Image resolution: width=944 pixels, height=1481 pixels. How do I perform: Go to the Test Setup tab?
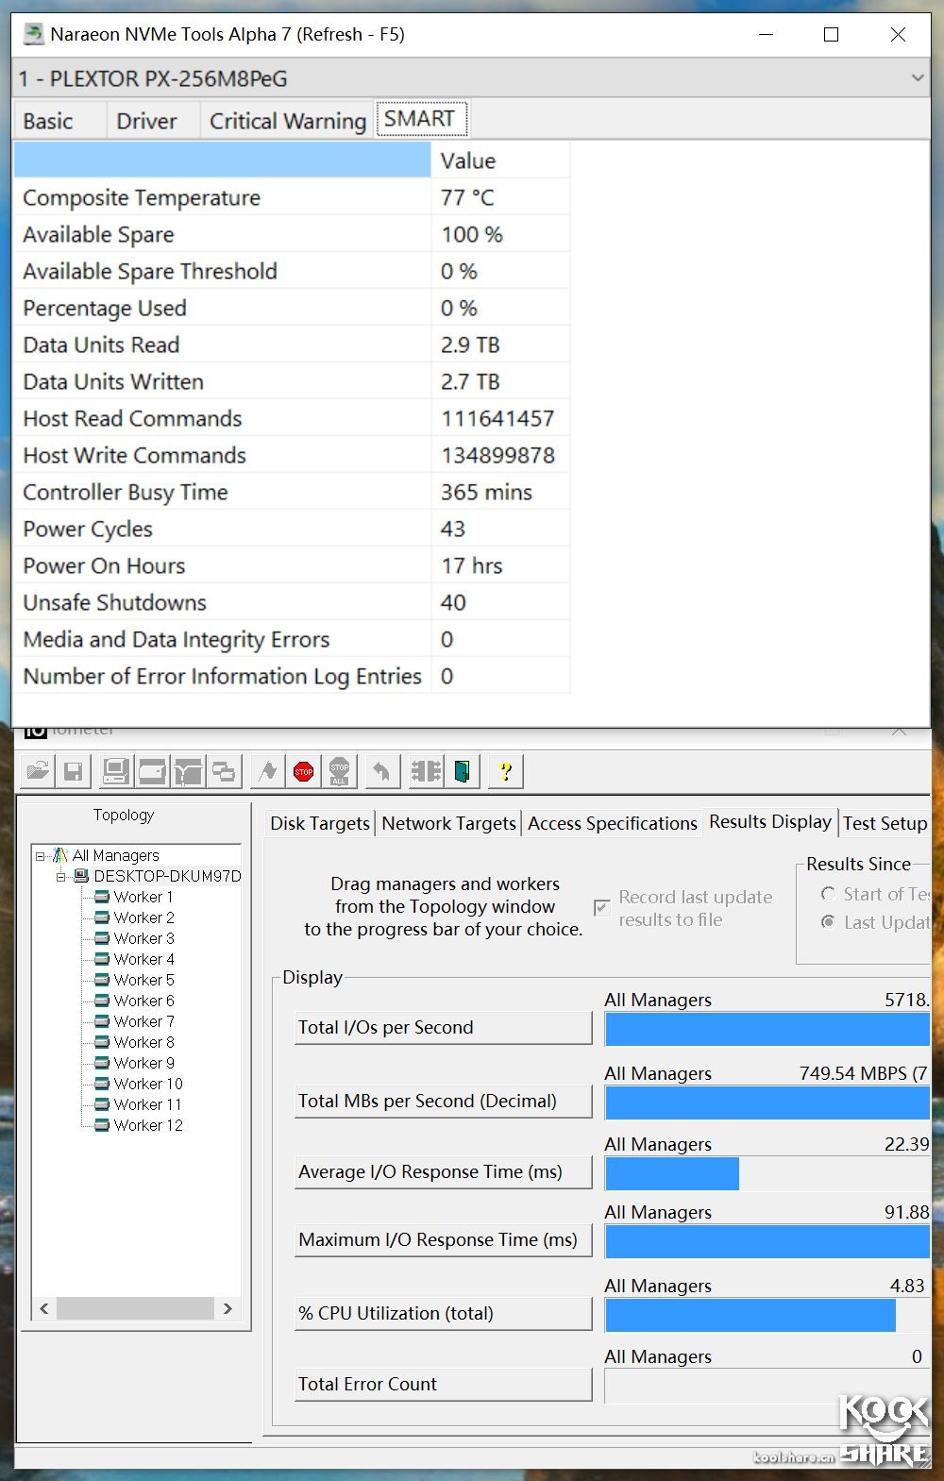pyautogui.click(x=885, y=823)
